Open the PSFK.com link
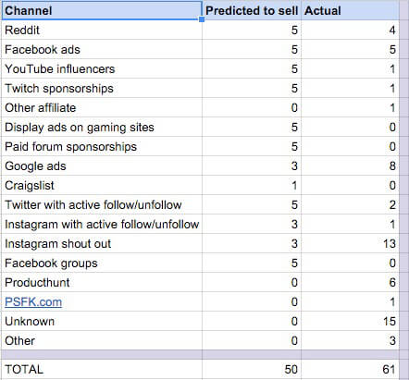 click(x=33, y=302)
